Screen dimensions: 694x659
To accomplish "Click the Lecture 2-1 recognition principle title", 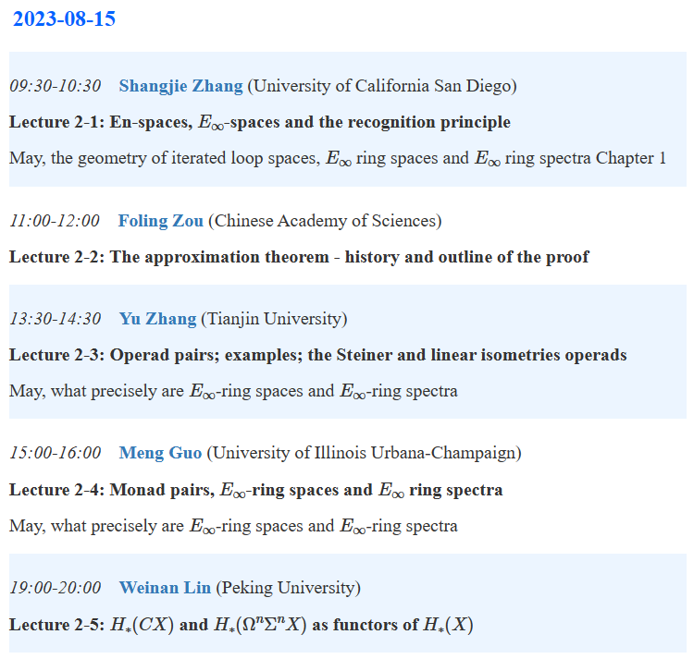I will click(x=259, y=122).
